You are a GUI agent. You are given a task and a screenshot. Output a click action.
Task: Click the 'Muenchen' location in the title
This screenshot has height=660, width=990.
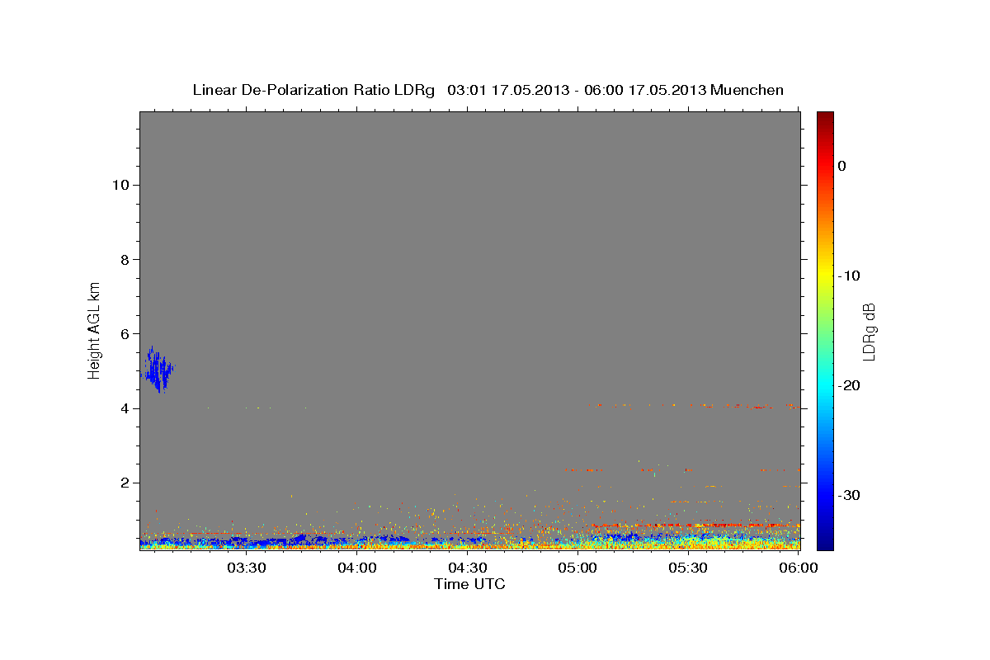click(x=747, y=90)
